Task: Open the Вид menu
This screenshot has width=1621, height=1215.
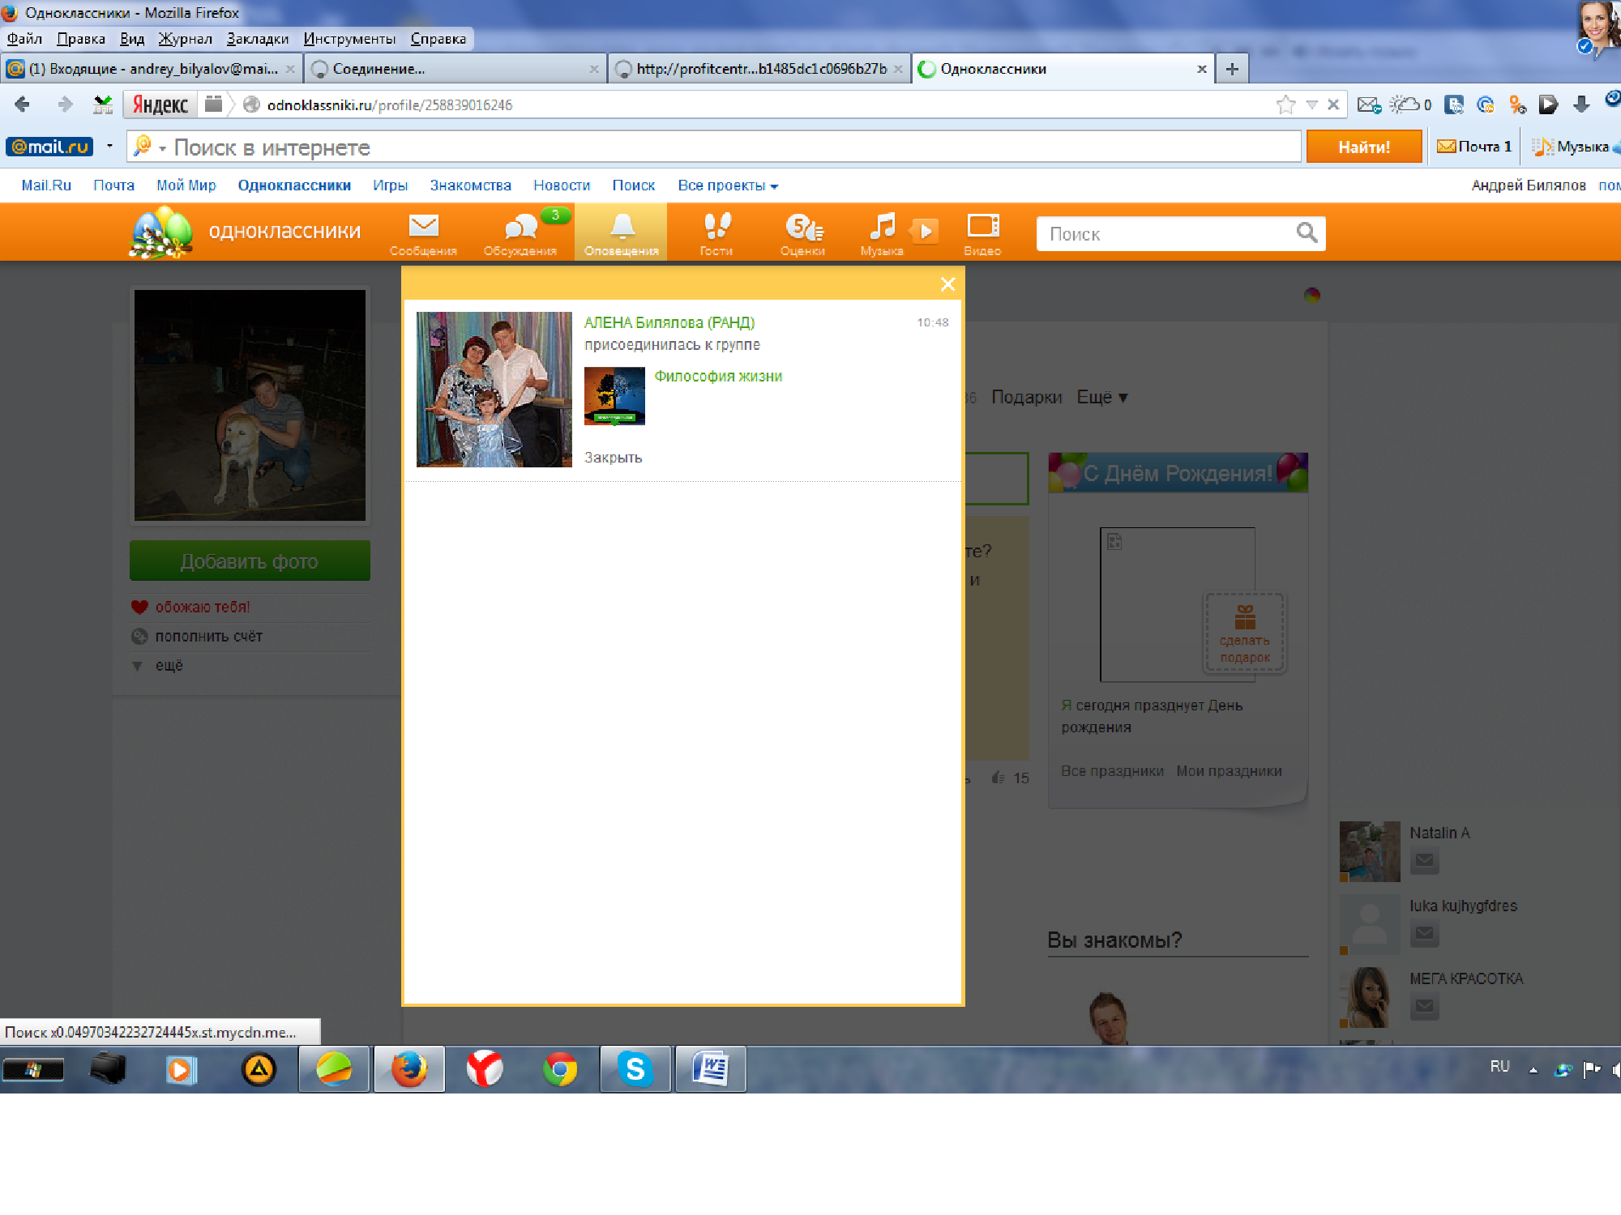Action: (x=132, y=39)
